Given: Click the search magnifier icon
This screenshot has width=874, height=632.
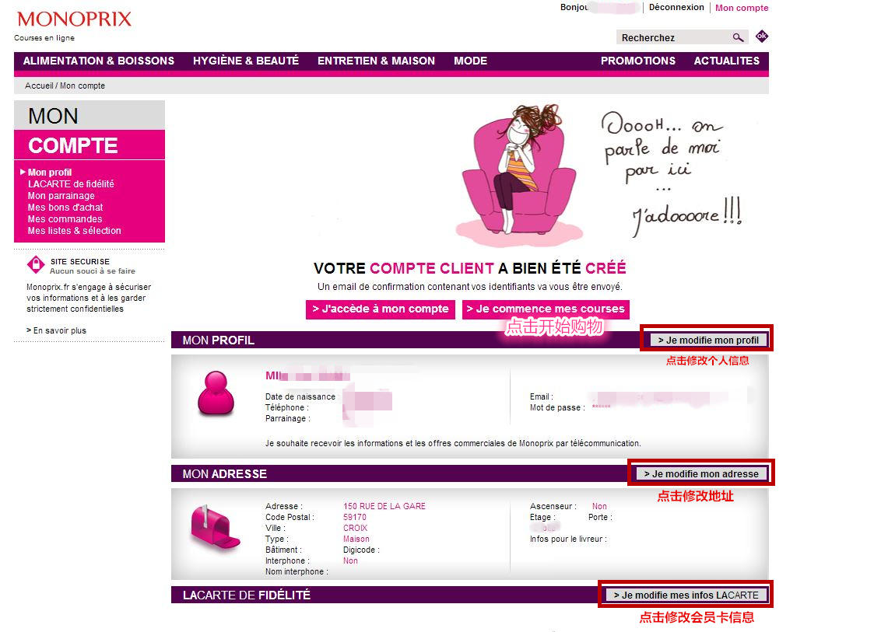Looking at the screenshot, I should [738, 37].
